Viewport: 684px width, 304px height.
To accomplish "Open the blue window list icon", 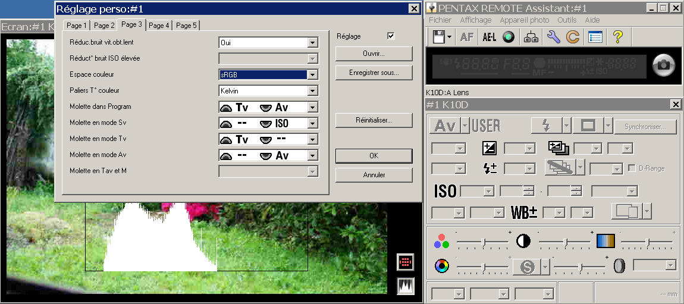I will (595, 37).
